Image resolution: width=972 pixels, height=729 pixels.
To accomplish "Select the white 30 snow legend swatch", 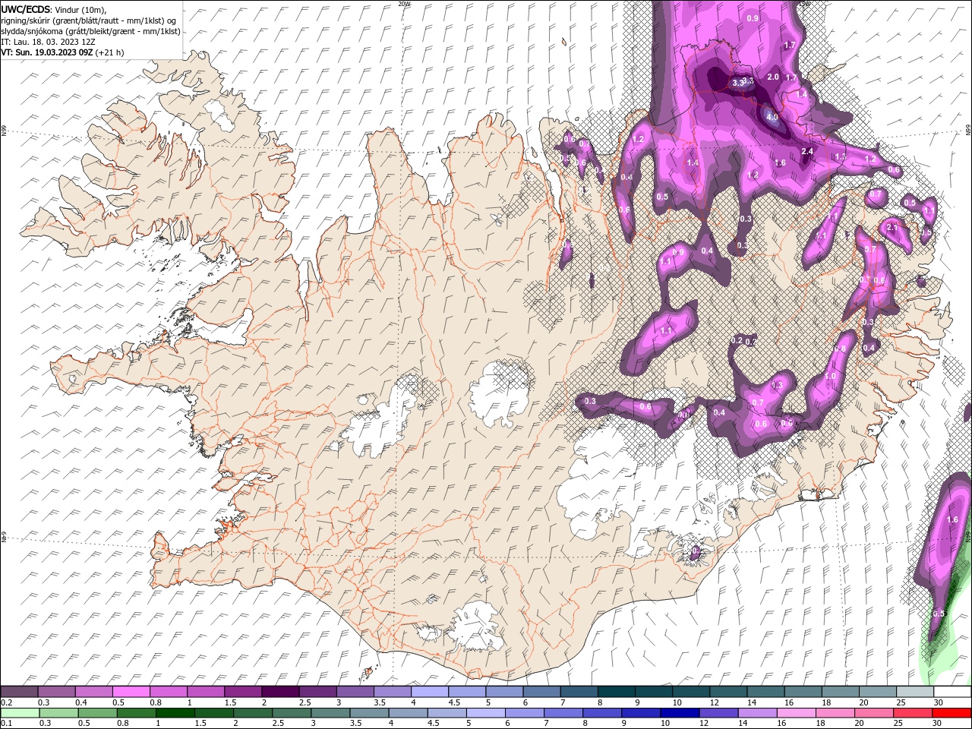I will [951, 692].
